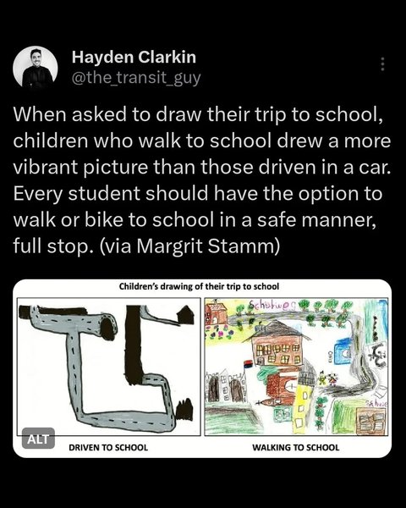This screenshot has height=508, width=406.
Task: Click the ALT badge on the image
Action: (38, 439)
